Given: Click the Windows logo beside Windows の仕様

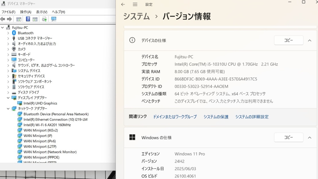Looking at the screenshot, I should click(x=132, y=137).
